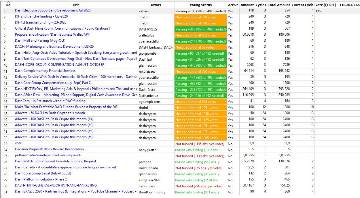Open DASH-CORE-GROUP-COMPENSATION-AUGUST-OCTOBER link

(60, 65)
